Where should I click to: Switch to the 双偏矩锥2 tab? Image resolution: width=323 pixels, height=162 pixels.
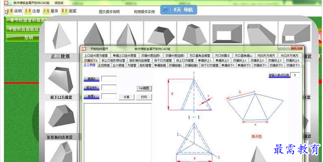[192, 65]
